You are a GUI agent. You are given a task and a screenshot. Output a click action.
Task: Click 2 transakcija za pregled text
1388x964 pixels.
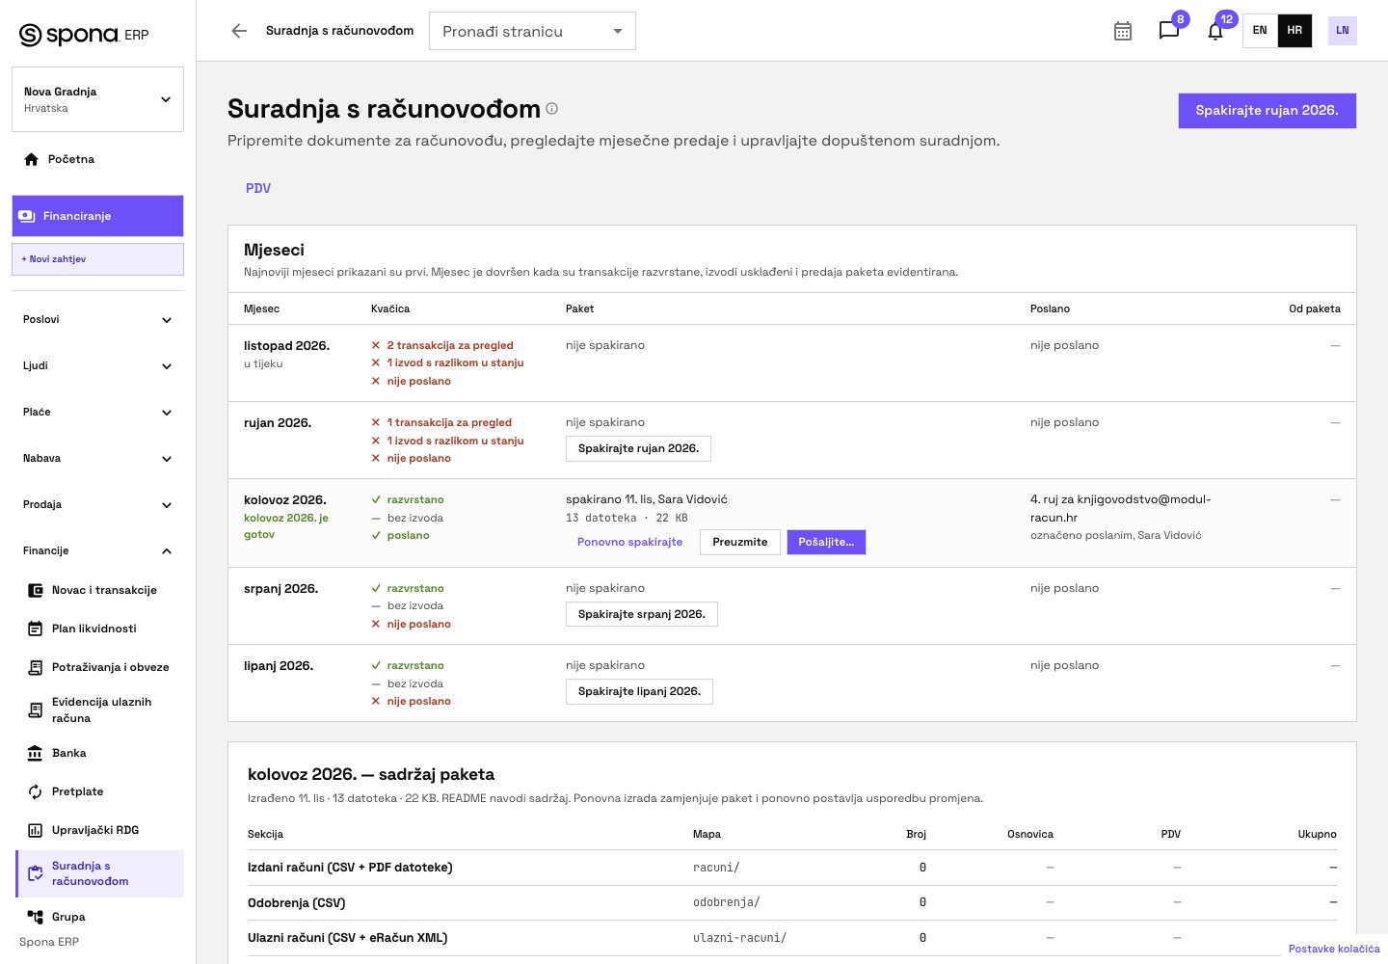tap(450, 345)
